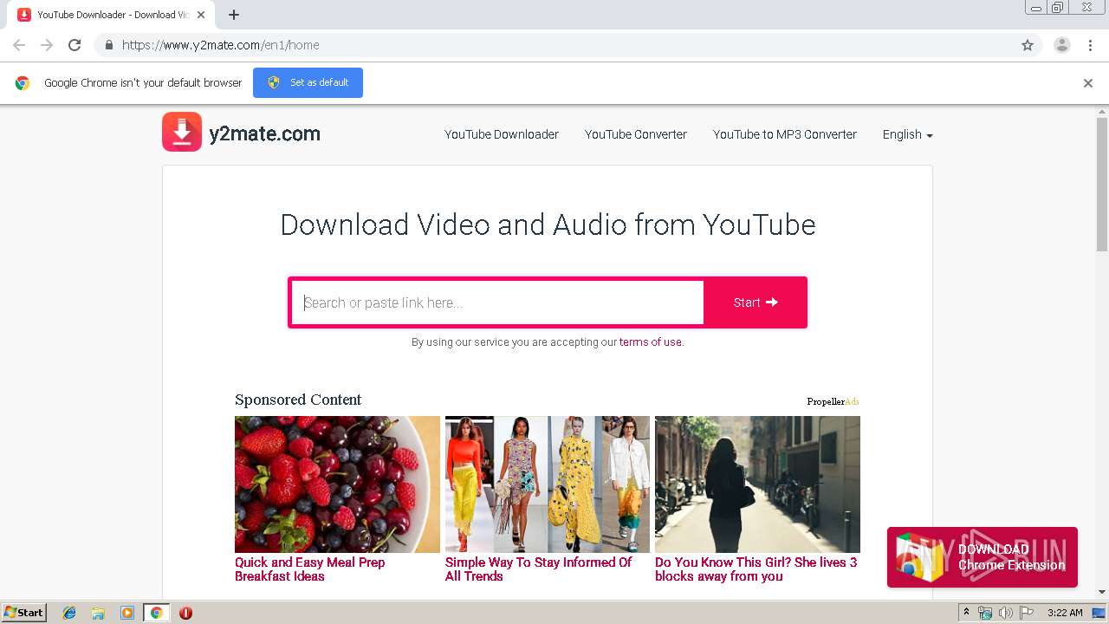1109x624 pixels.
Task: Click the Set as default button
Action: 308,82
